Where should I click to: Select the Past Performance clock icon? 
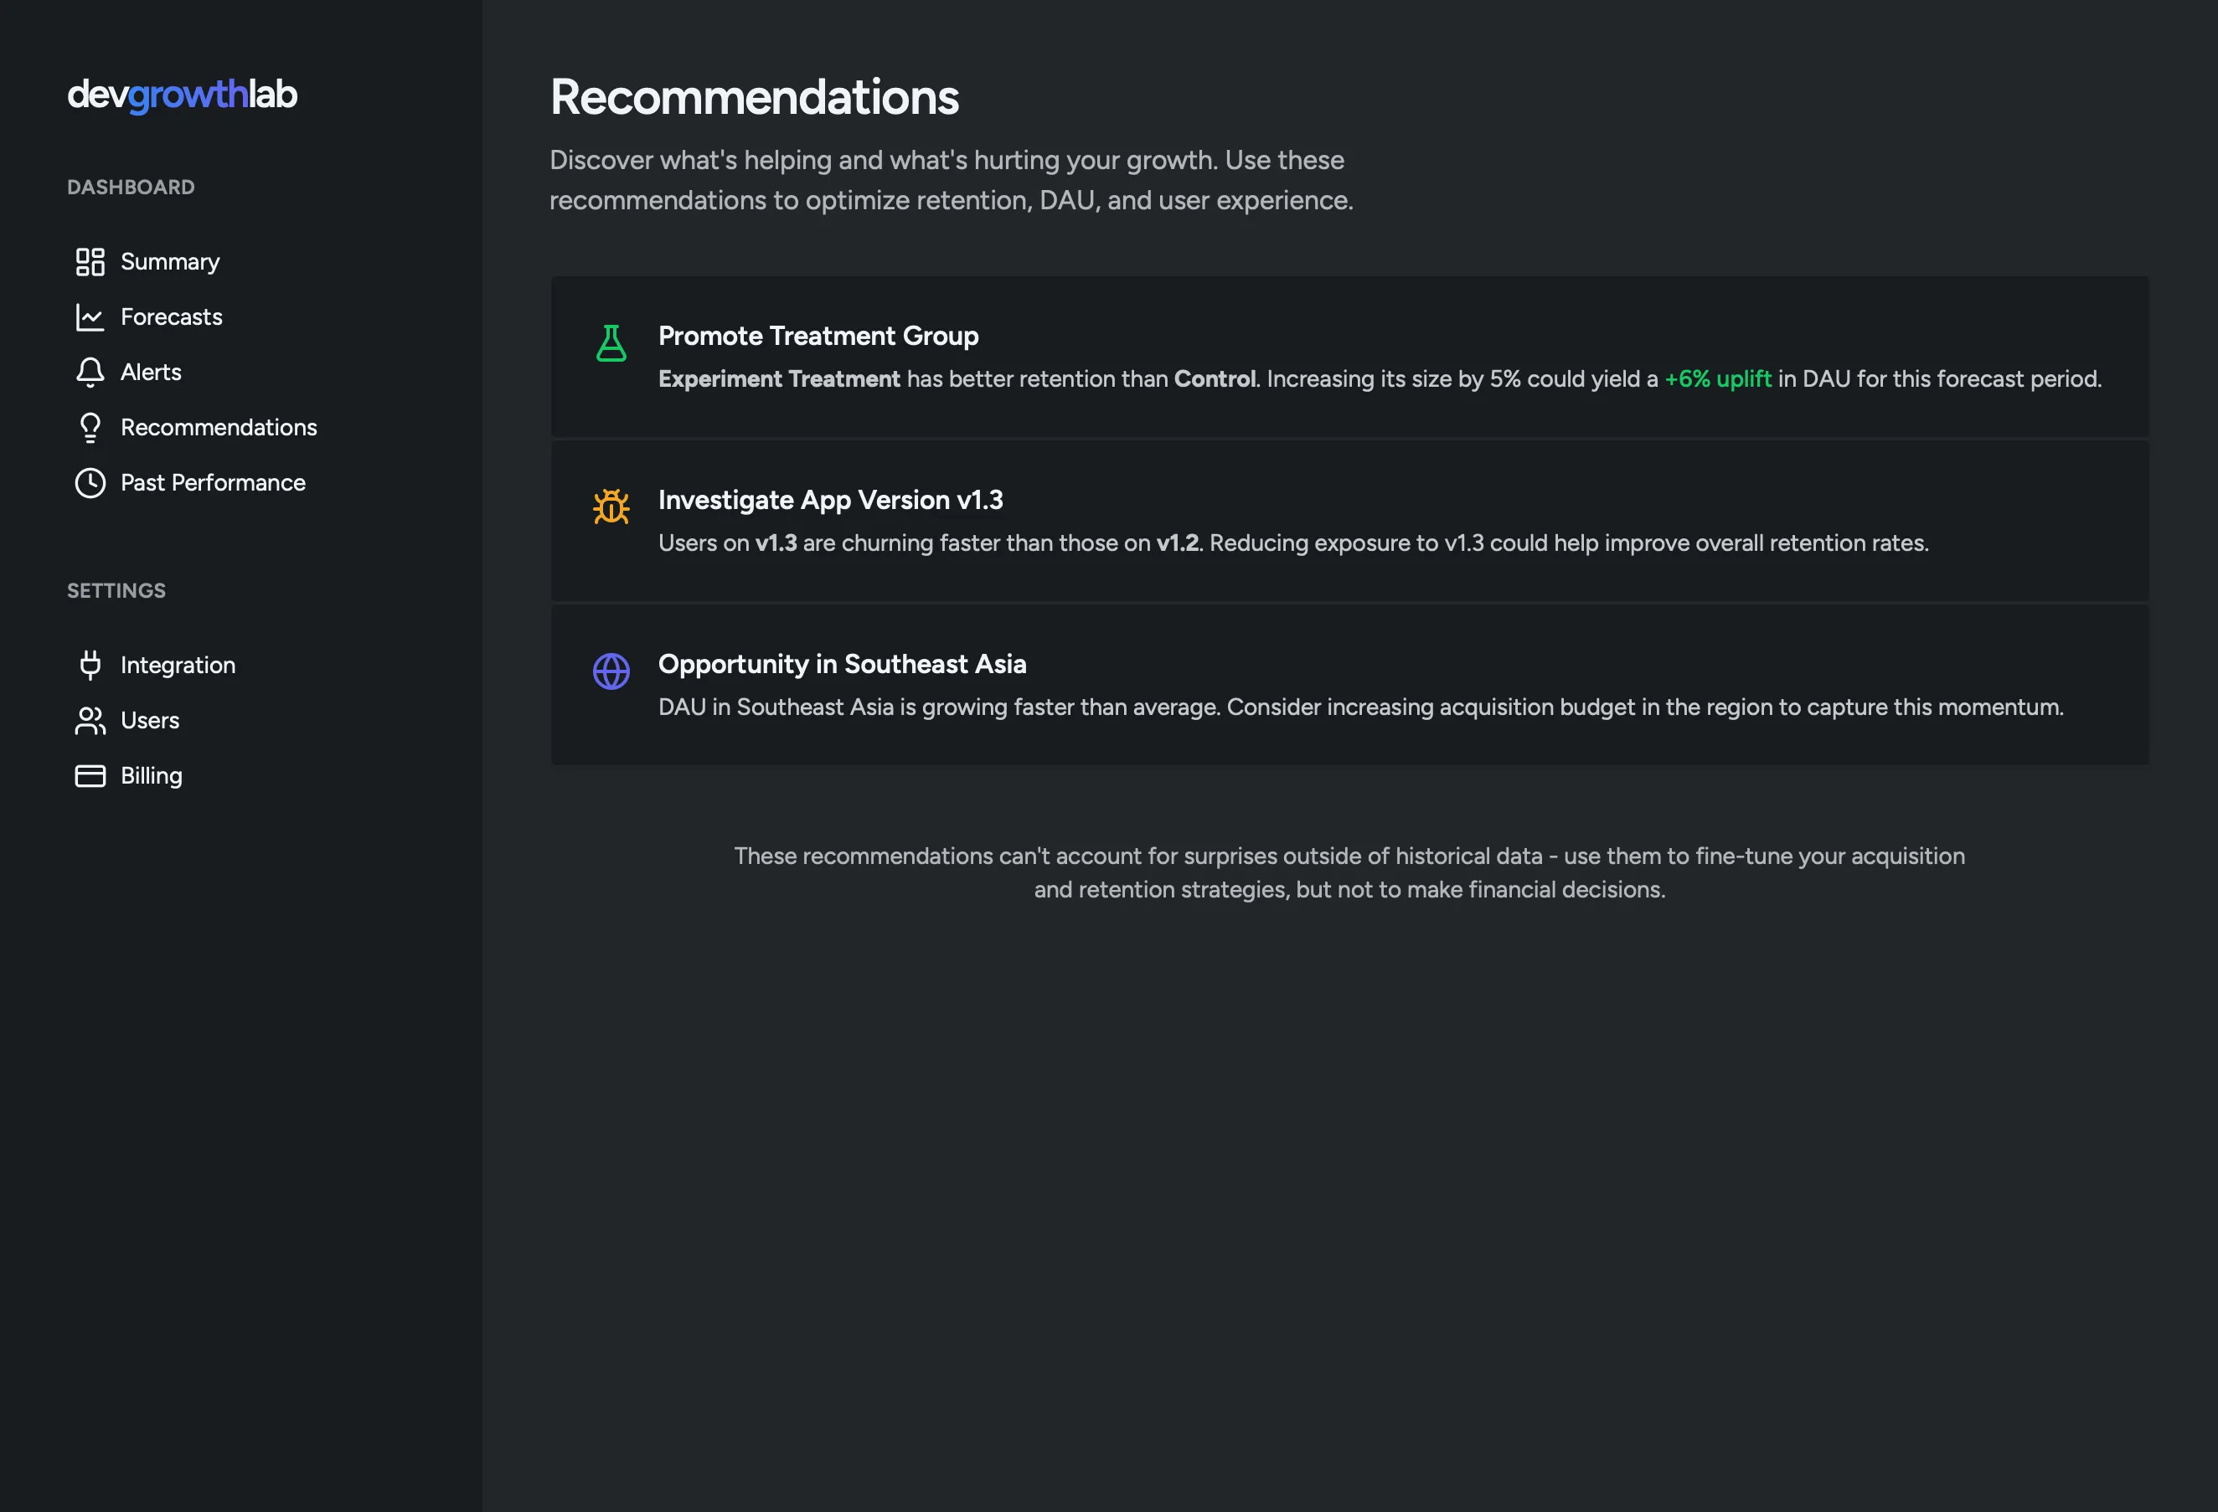click(90, 483)
